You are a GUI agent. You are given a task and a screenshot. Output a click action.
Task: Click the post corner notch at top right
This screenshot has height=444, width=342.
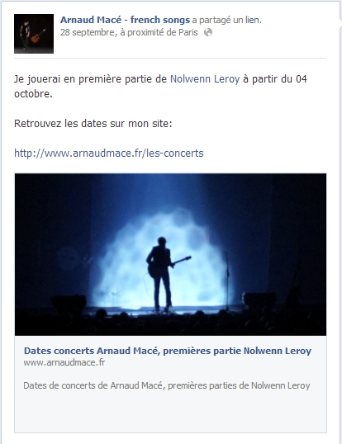[340, 19]
